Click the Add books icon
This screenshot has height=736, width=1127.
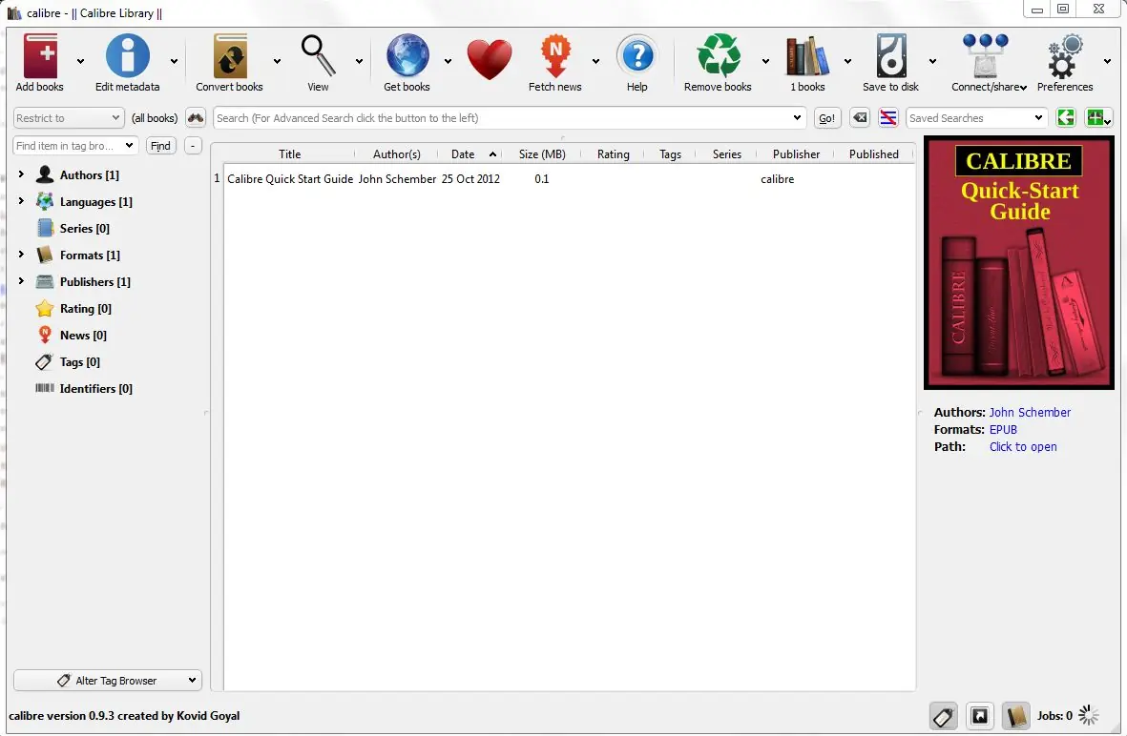40,56
